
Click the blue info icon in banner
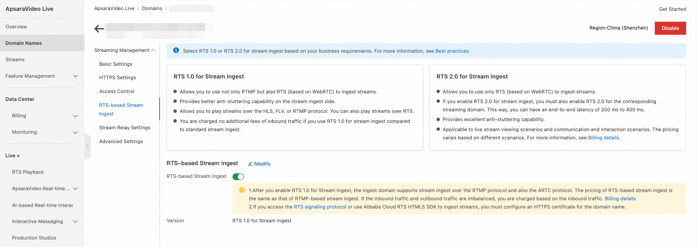[x=176, y=50]
